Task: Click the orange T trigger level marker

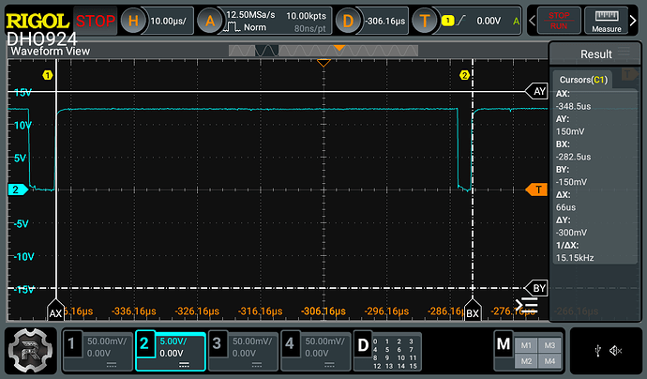Action: click(x=537, y=190)
